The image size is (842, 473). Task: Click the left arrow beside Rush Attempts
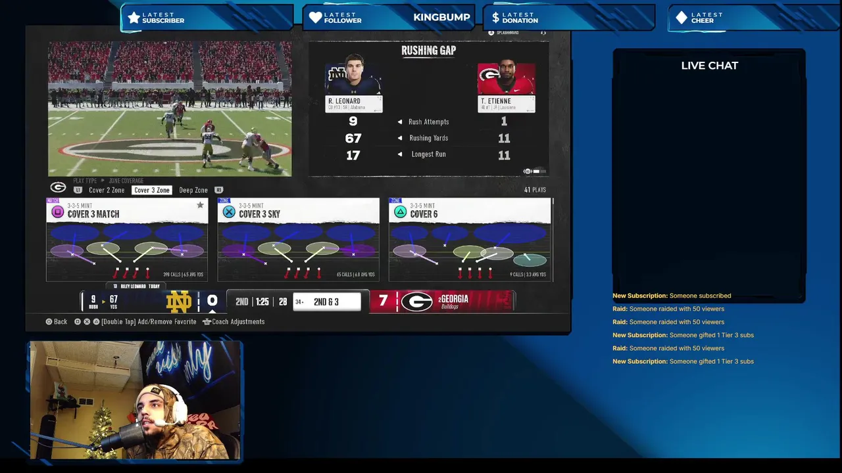click(x=399, y=122)
